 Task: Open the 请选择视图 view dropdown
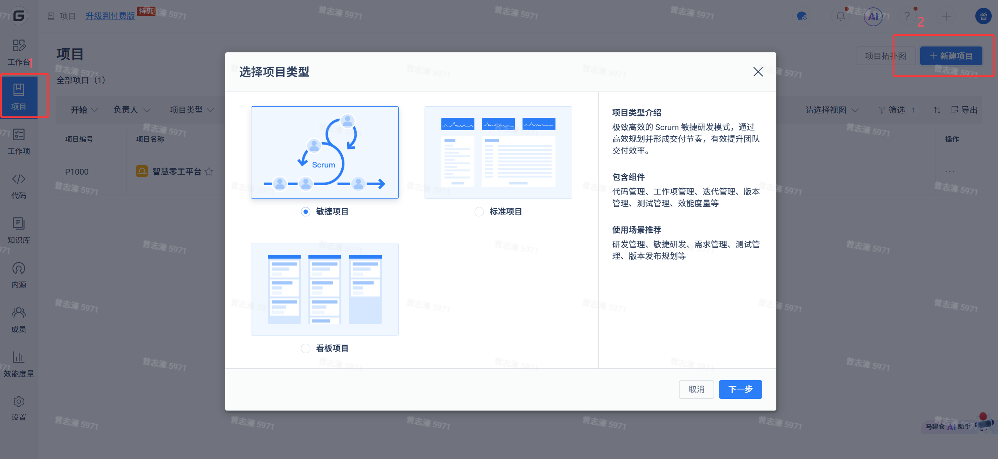[831, 110]
